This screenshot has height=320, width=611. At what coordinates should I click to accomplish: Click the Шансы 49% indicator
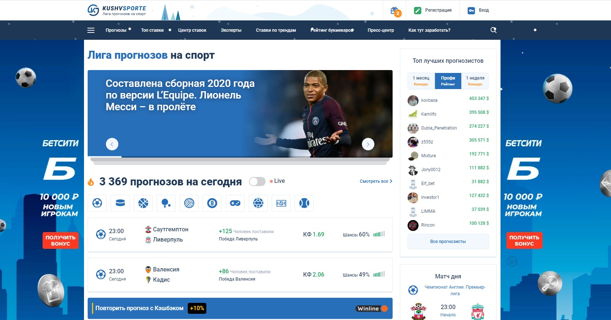[x=364, y=275]
